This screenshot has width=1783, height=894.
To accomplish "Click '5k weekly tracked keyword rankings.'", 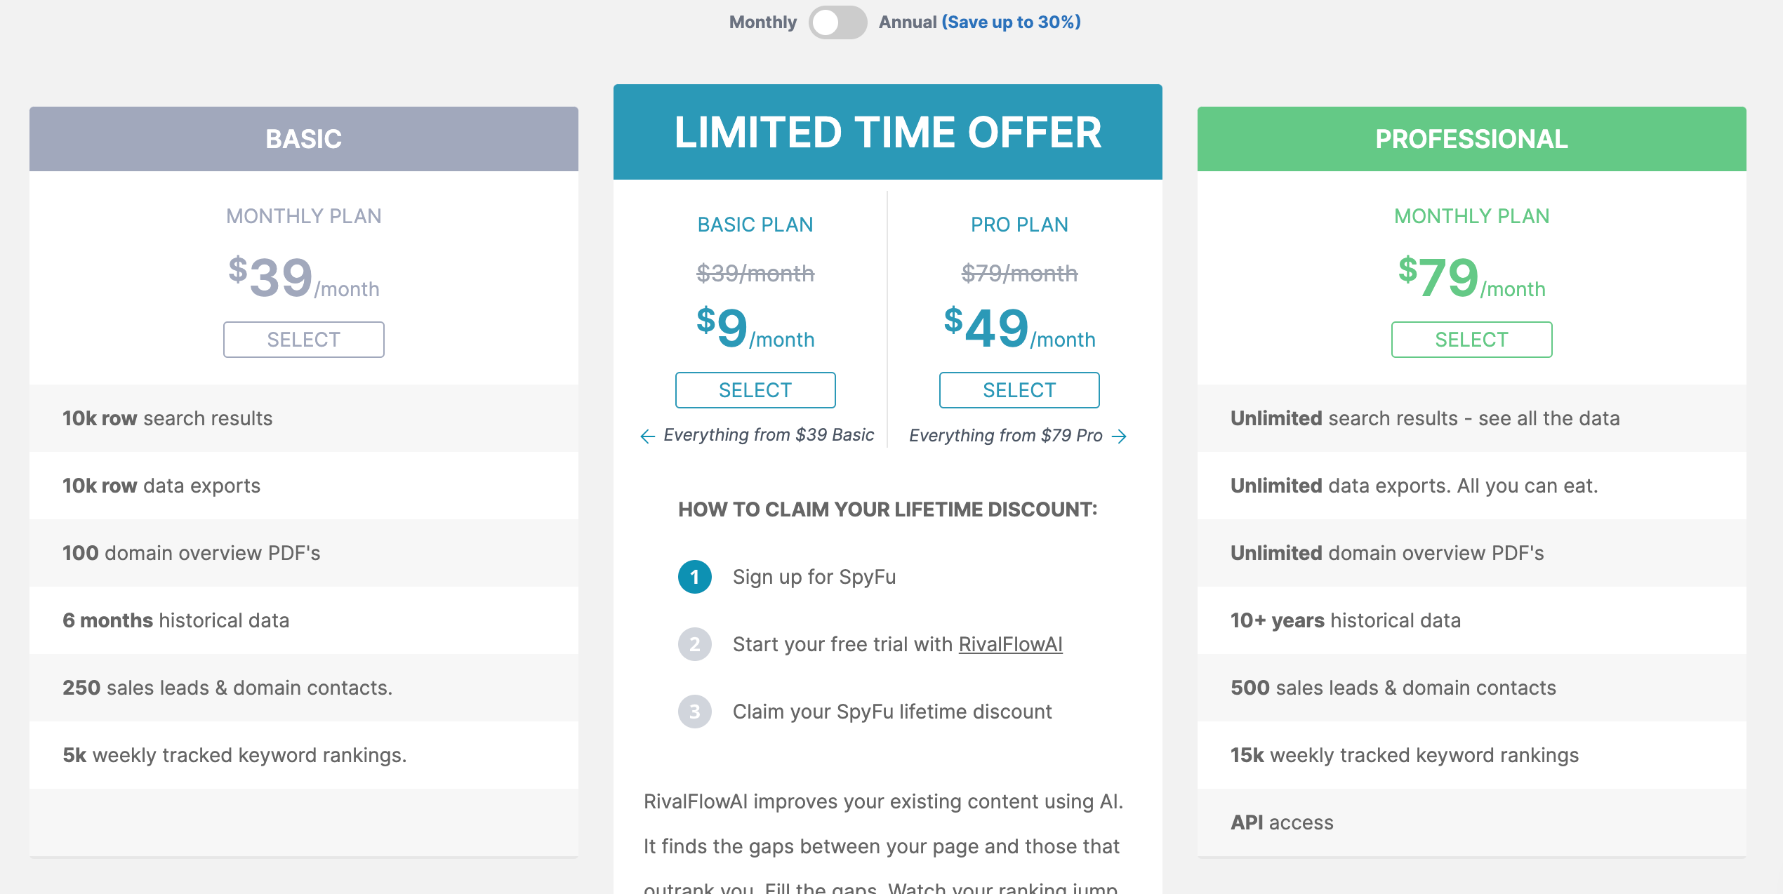I will pos(304,755).
